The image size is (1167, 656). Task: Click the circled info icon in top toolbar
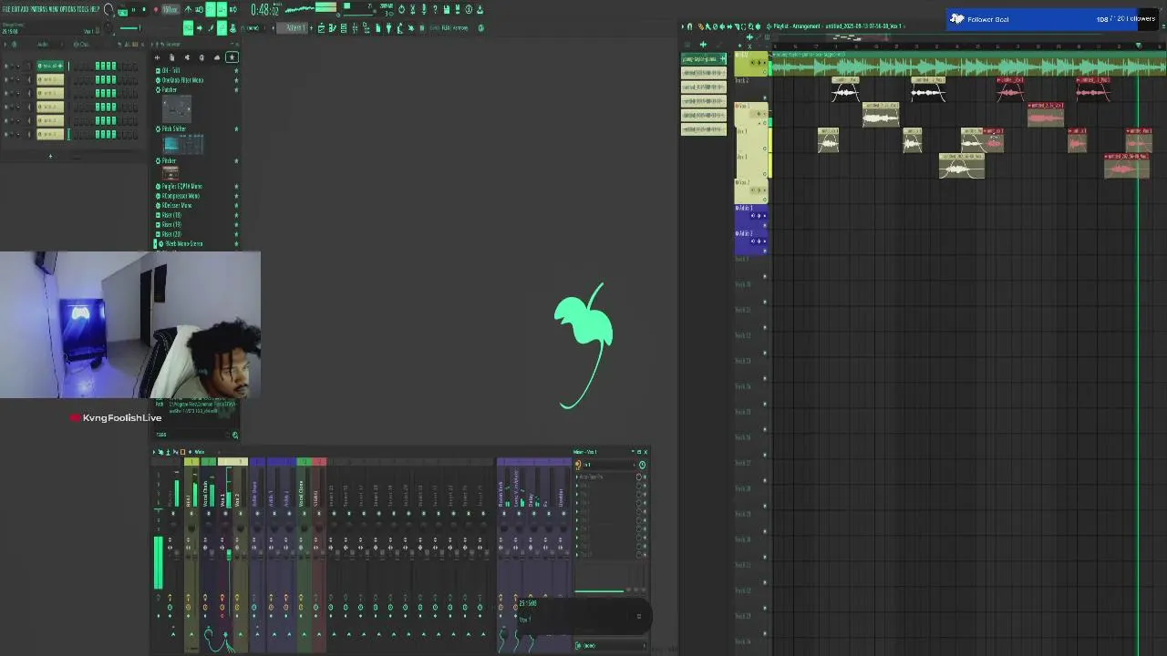click(x=469, y=9)
